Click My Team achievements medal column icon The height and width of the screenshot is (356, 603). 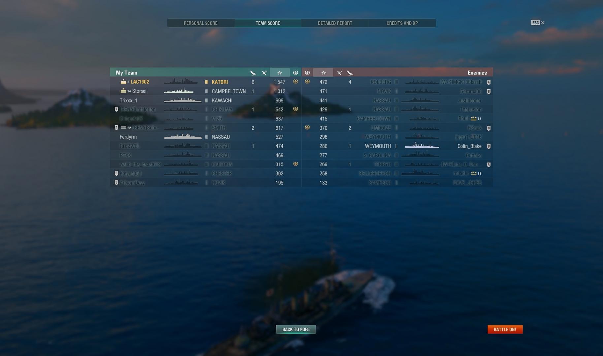295,73
